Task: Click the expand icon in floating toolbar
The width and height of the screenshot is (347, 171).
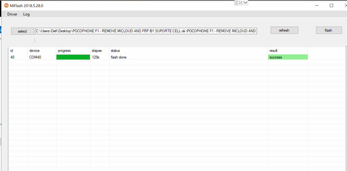Action: click(x=241, y=3)
